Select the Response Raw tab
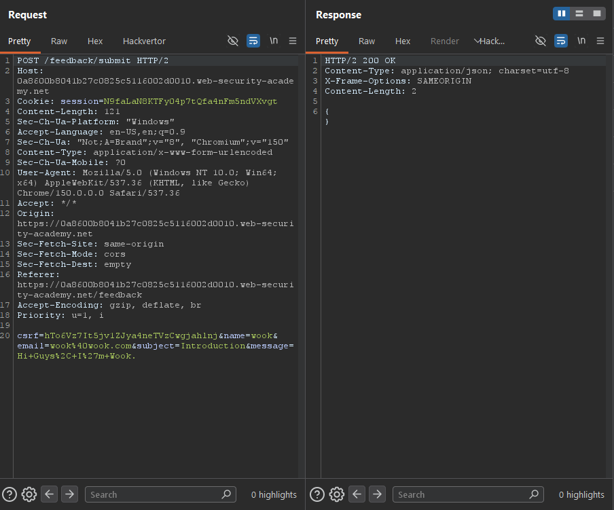614x510 pixels. tap(367, 41)
